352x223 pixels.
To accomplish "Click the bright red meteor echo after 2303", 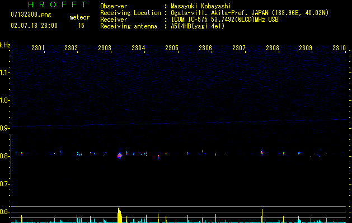I will pyautogui.click(x=119, y=155).
